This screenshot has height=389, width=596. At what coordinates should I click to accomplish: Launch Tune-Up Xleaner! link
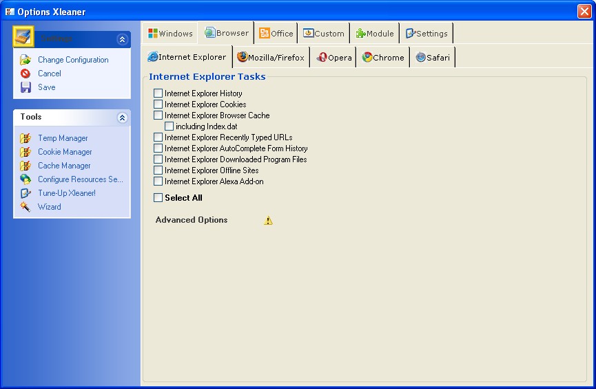click(x=67, y=193)
